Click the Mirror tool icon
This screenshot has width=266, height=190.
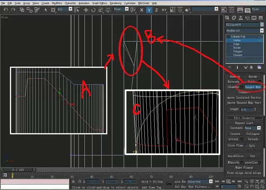[172, 10]
